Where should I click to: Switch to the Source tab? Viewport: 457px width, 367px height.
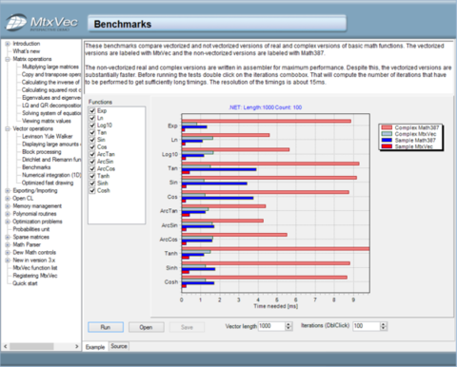119,346
